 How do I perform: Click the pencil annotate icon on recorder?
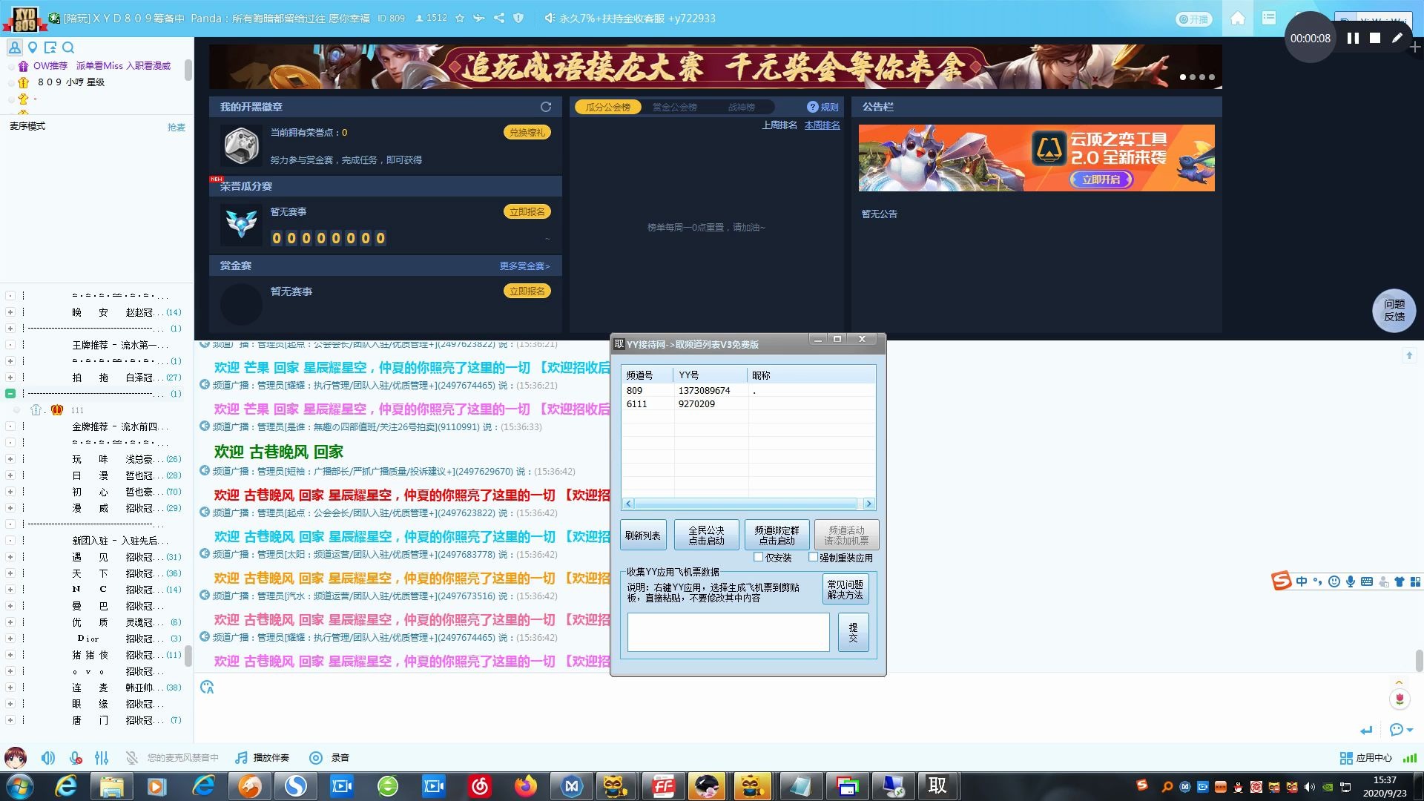pyautogui.click(x=1397, y=38)
